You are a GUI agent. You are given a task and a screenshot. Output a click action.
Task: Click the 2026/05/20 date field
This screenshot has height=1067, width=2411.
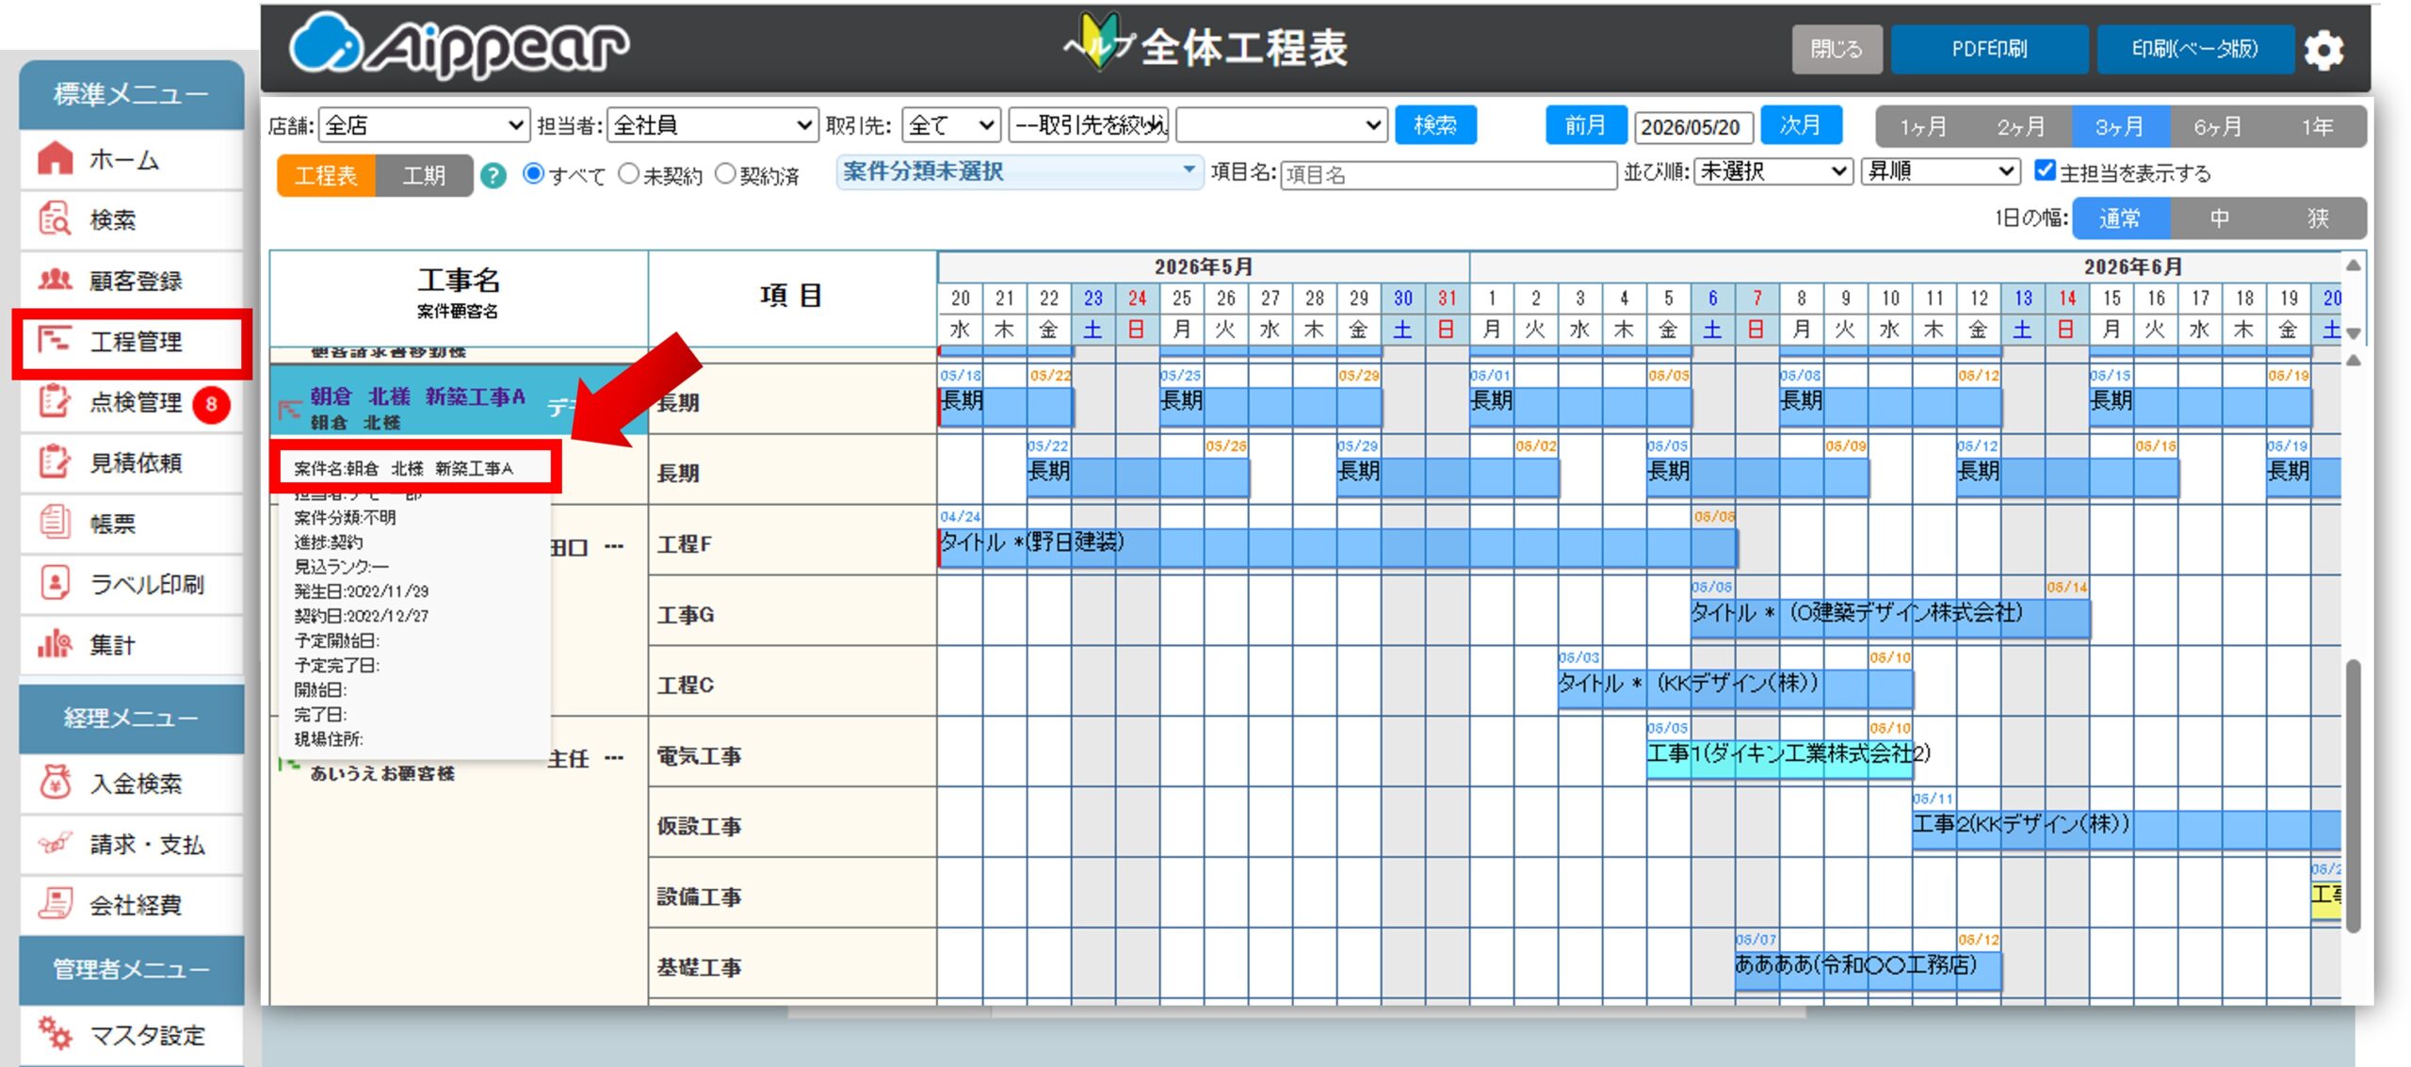[1692, 126]
